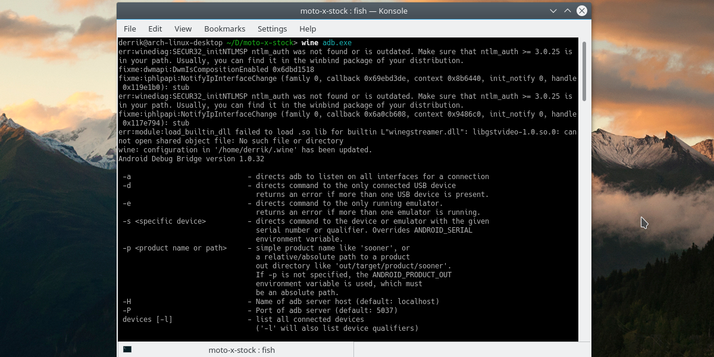Click the '-a' option flag
Screen dimensions: 714x357
point(127,177)
